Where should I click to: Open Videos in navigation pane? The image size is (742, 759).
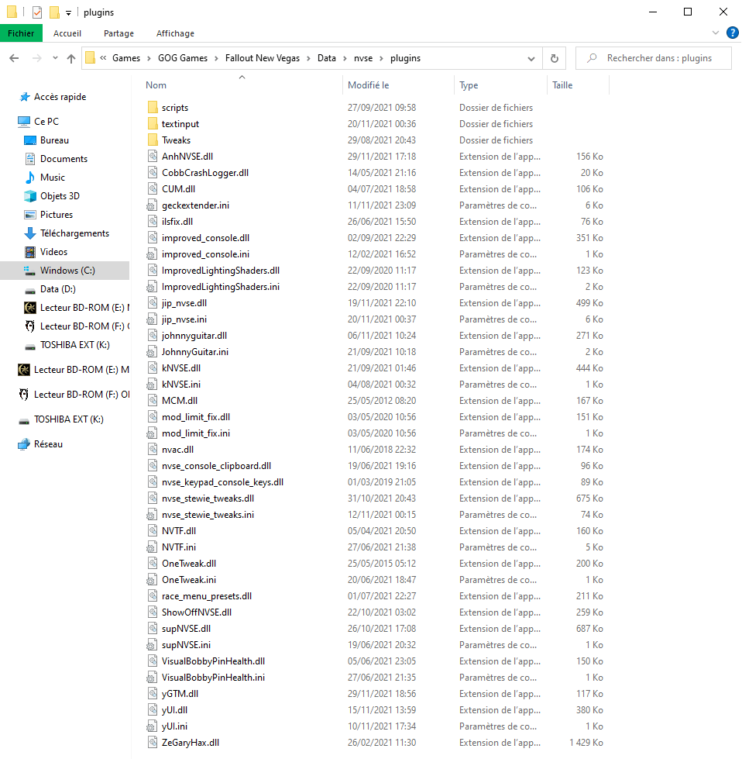point(53,252)
